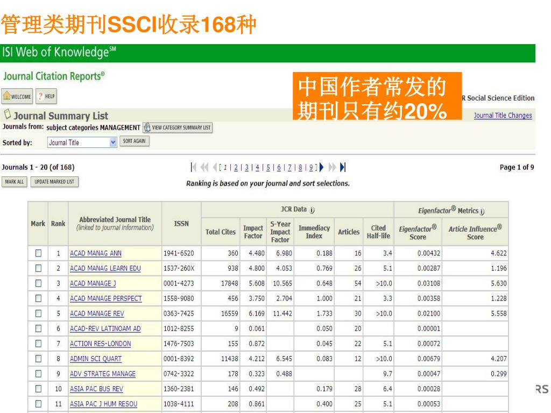
Task: Open ASIA PAC J HUM RESOU link
Action: click(103, 404)
